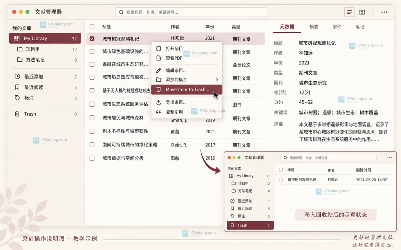Image resolution: width=401 pixels, height=250 pixels.
Task: Switch to grid view icon in toolbar
Action: click(x=362, y=12)
